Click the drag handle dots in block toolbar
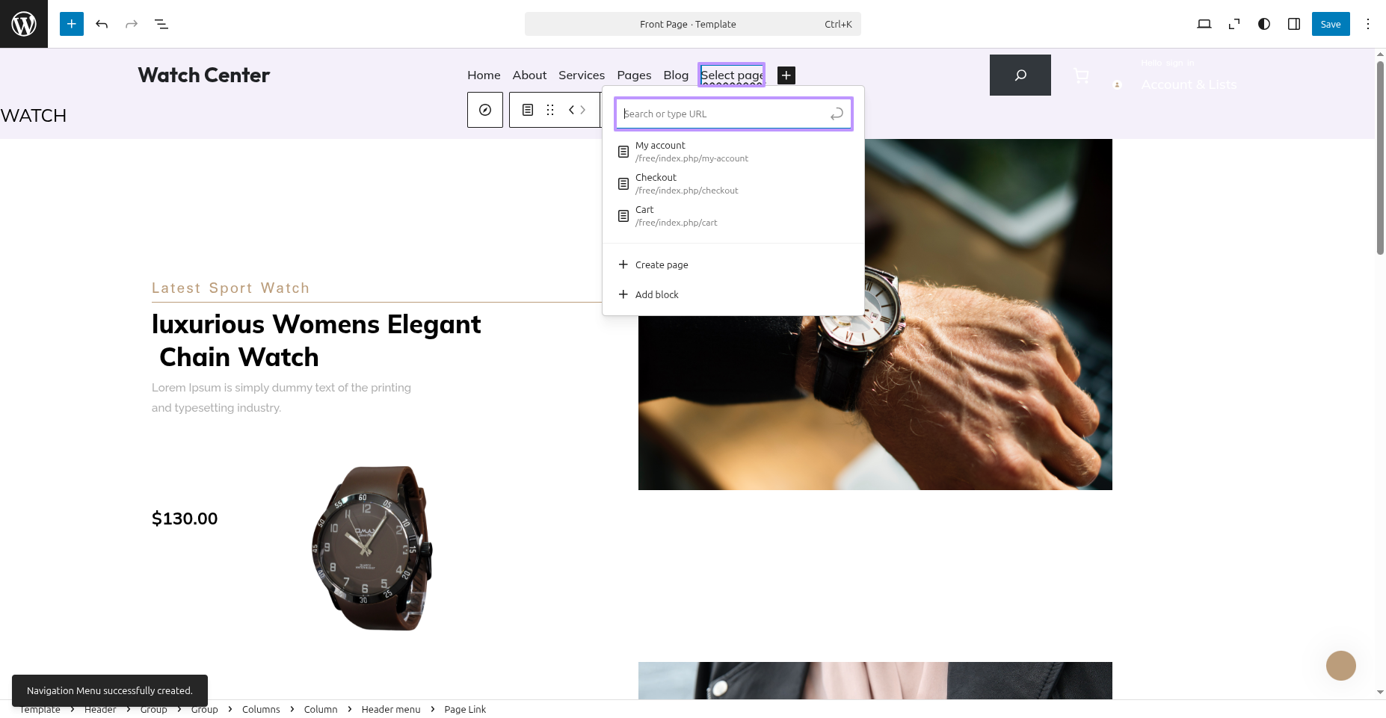1386x718 pixels. point(550,110)
